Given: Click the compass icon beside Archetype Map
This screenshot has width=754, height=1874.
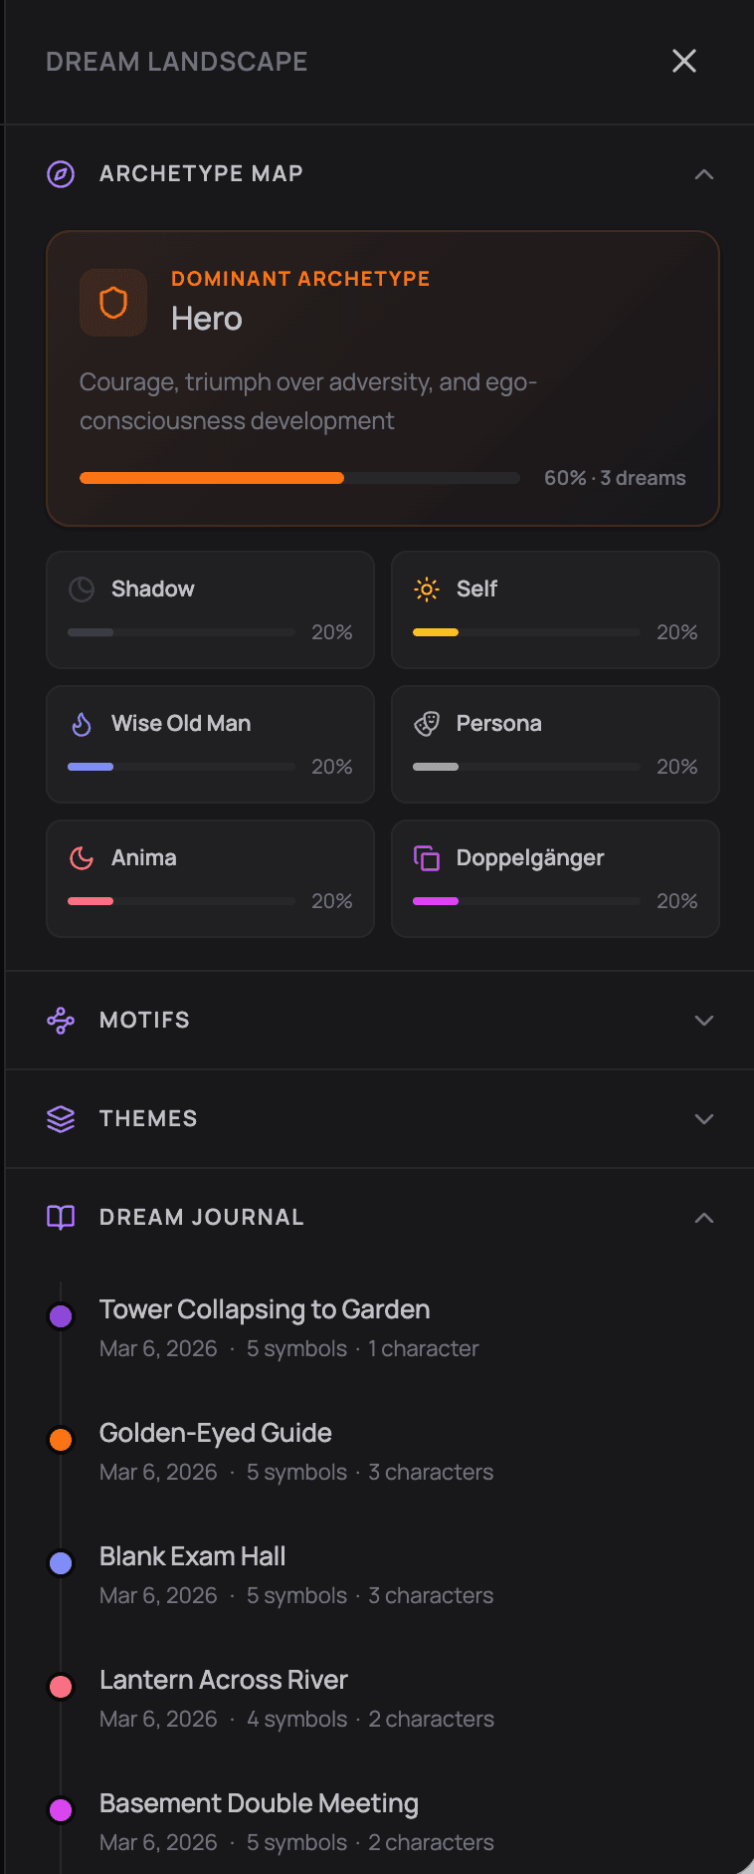Looking at the screenshot, I should tap(61, 174).
